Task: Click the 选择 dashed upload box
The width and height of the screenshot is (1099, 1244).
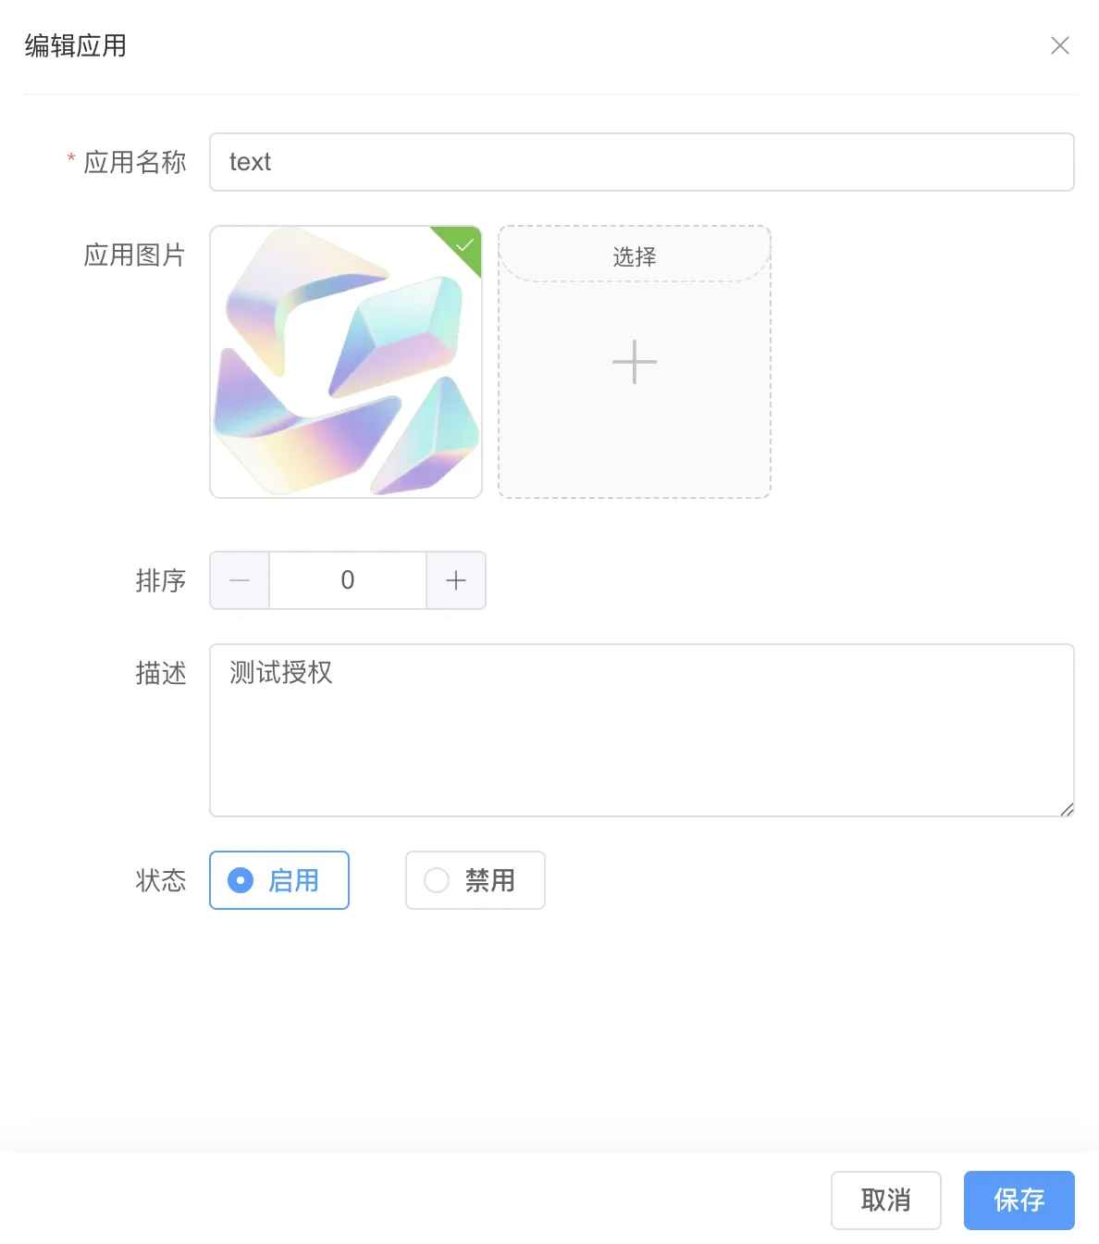Action: 634,256
